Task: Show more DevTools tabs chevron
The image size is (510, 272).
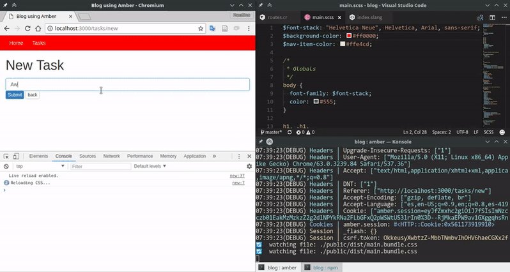Action: pos(214,156)
